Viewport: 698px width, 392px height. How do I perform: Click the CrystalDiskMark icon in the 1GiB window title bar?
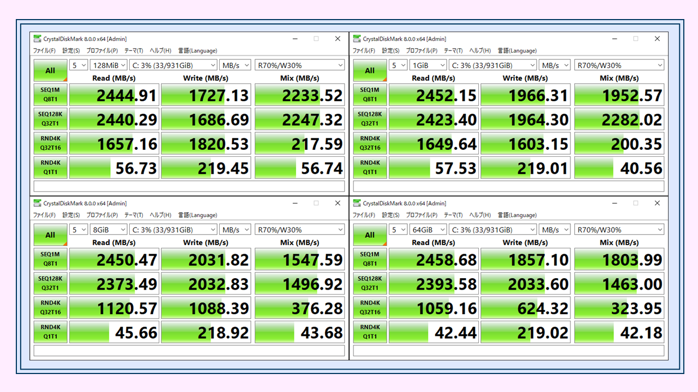(x=357, y=39)
